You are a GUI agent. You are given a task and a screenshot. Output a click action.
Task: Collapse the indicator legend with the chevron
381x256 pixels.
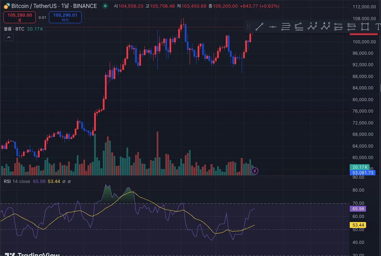pos(9,37)
